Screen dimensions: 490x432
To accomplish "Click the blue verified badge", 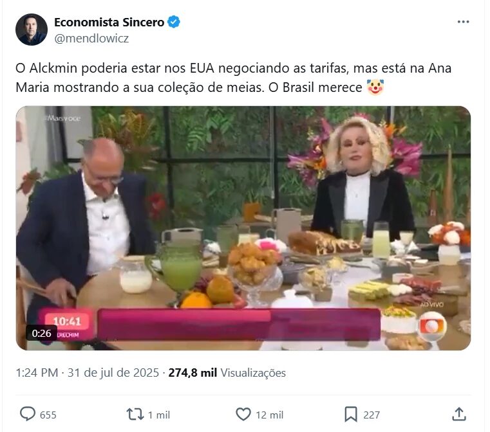I will [x=174, y=22].
